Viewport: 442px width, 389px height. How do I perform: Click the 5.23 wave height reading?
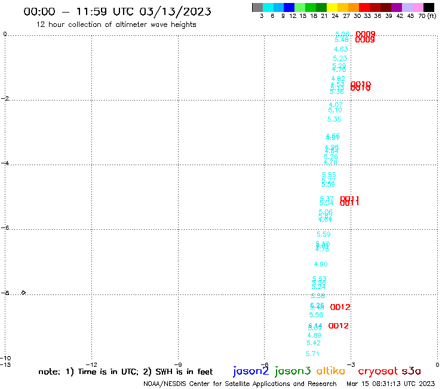click(x=340, y=59)
